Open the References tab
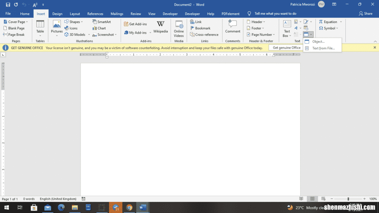 point(95,14)
